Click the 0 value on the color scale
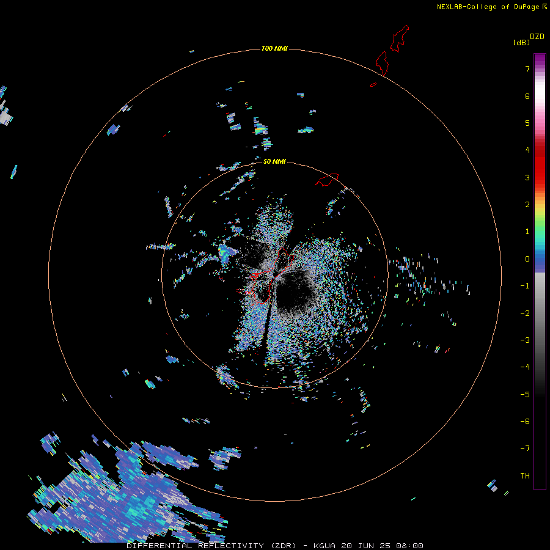The image size is (550, 550). coord(527,259)
